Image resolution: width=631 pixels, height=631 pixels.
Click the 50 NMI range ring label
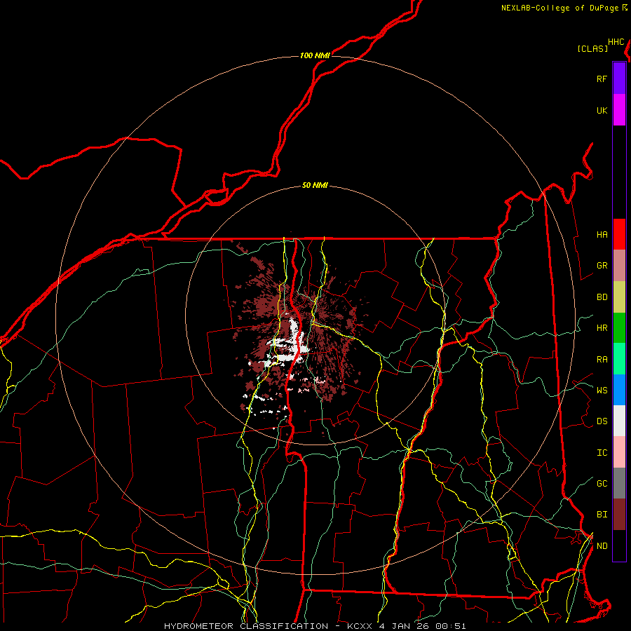pos(315,186)
